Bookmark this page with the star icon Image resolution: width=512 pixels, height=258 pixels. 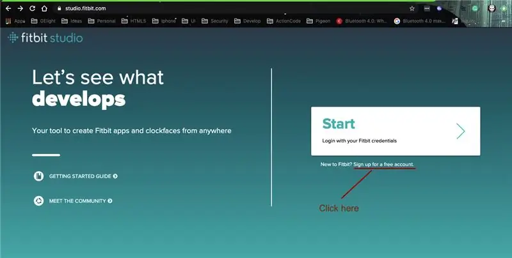pos(412,9)
